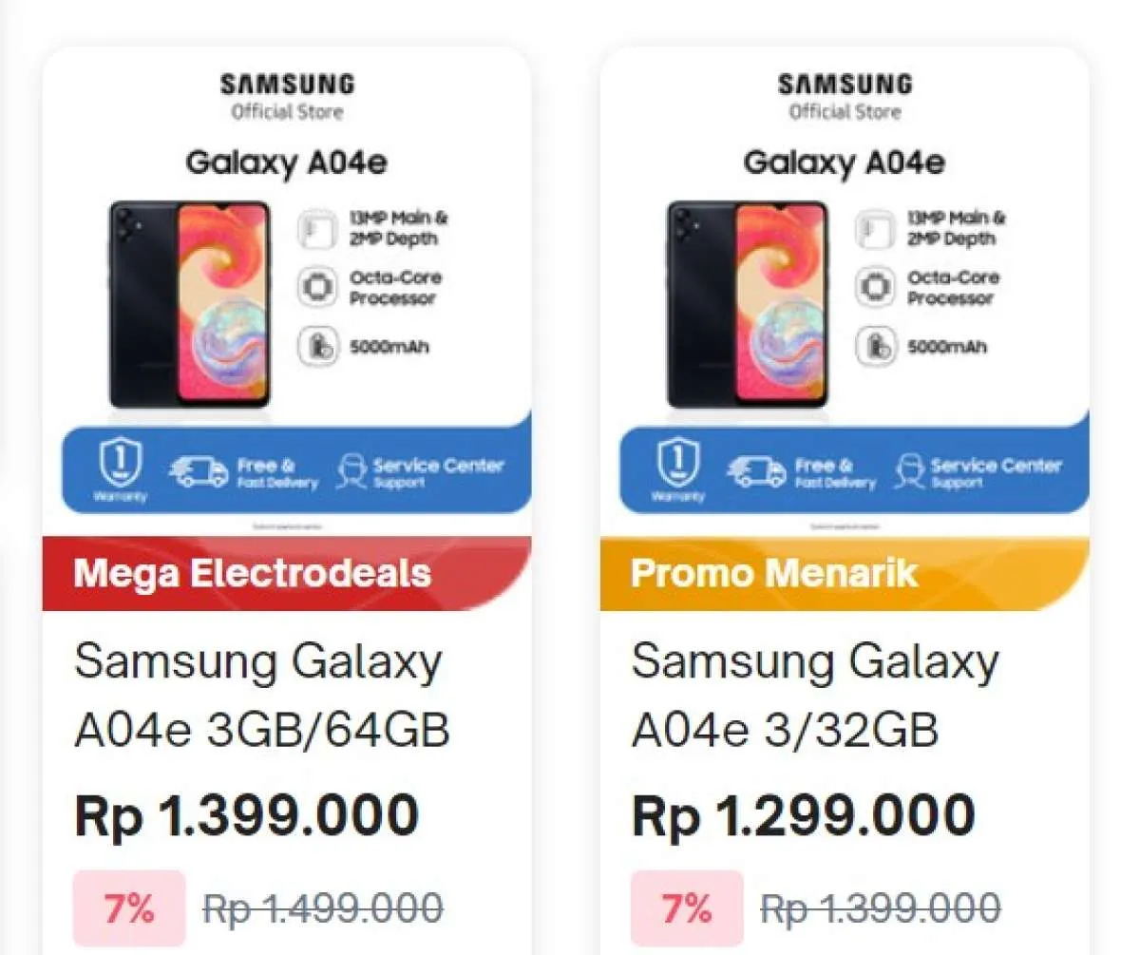
Task: Click the battery icon on the Mega Electrodeals card
Action: [x=315, y=346]
